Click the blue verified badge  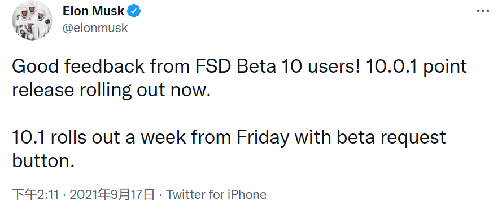coord(134,11)
